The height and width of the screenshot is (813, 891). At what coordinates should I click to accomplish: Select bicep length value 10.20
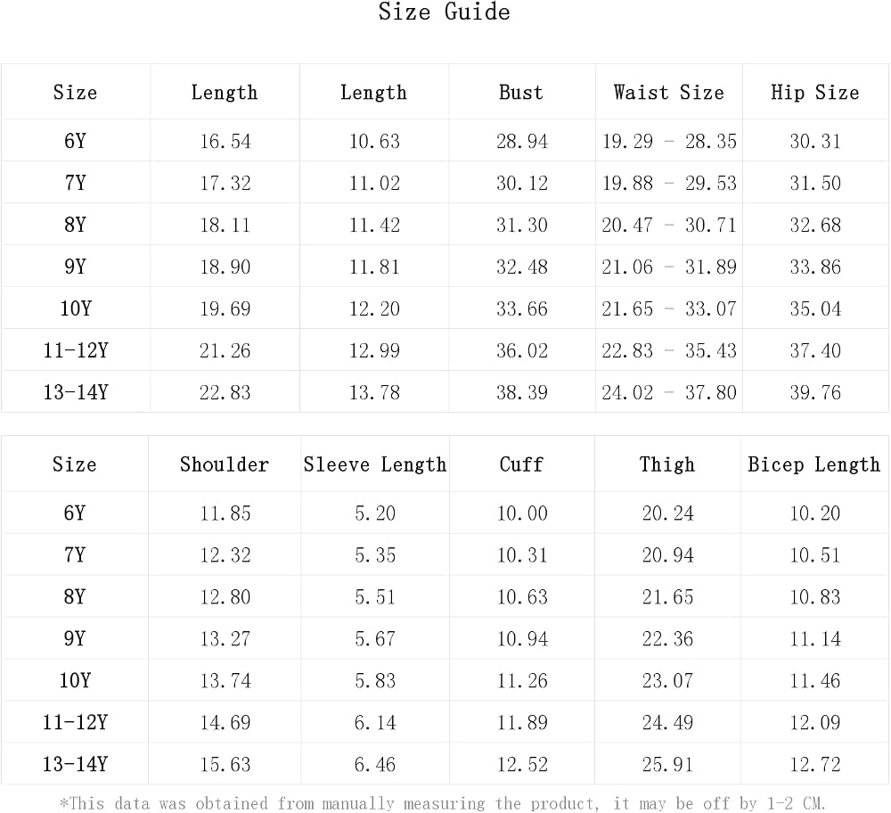click(x=815, y=513)
